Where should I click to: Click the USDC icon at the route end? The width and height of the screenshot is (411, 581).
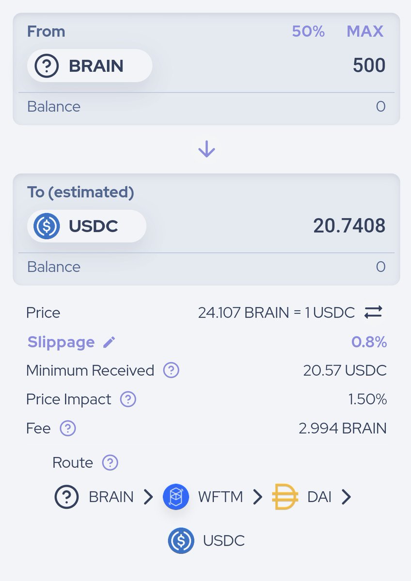click(181, 541)
